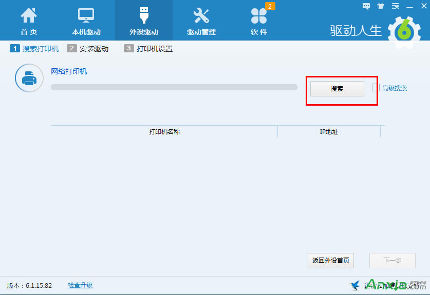Click the 下一步 button

(x=392, y=261)
